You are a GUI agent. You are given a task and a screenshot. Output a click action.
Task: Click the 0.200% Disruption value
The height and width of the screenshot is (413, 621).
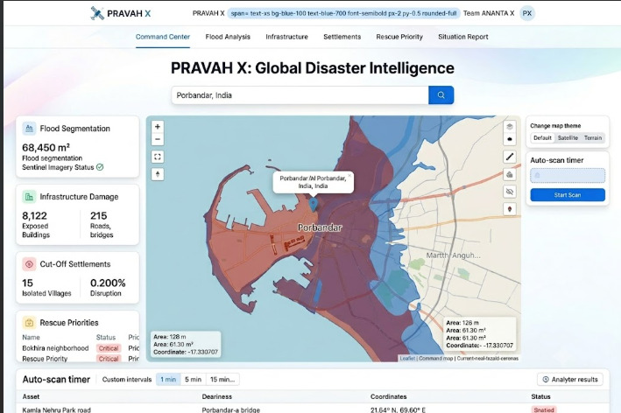tap(108, 283)
